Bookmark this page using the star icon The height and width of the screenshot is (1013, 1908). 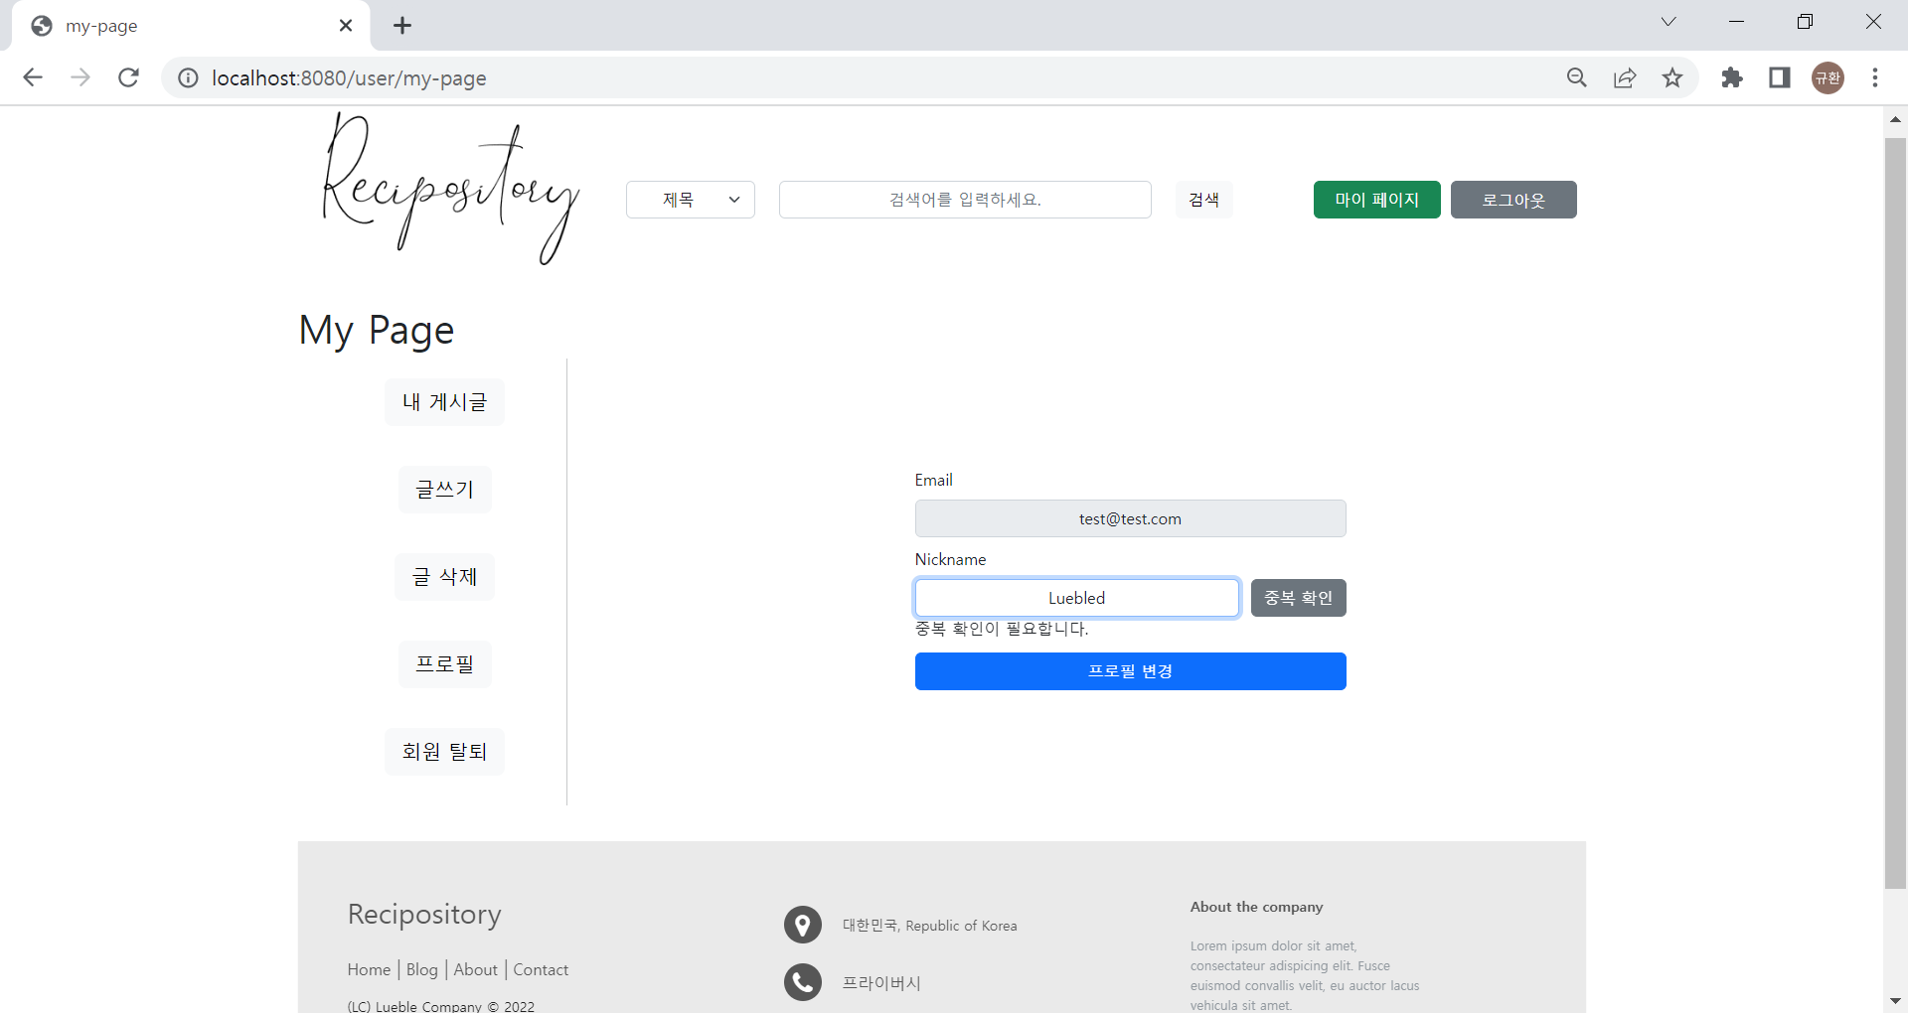click(1673, 77)
